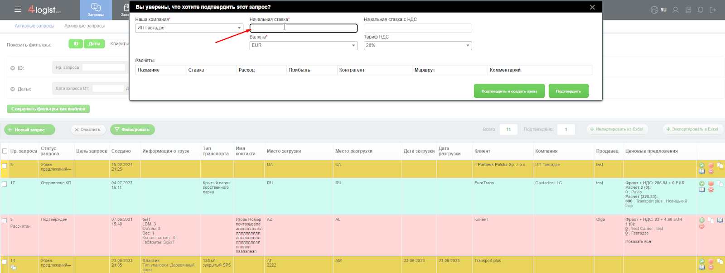Open the Тариф НДС 20% dropdown
Viewport: 725px width, 273px height.
418,45
